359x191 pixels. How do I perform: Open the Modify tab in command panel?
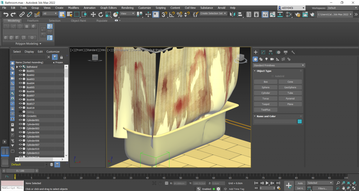[263, 52]
